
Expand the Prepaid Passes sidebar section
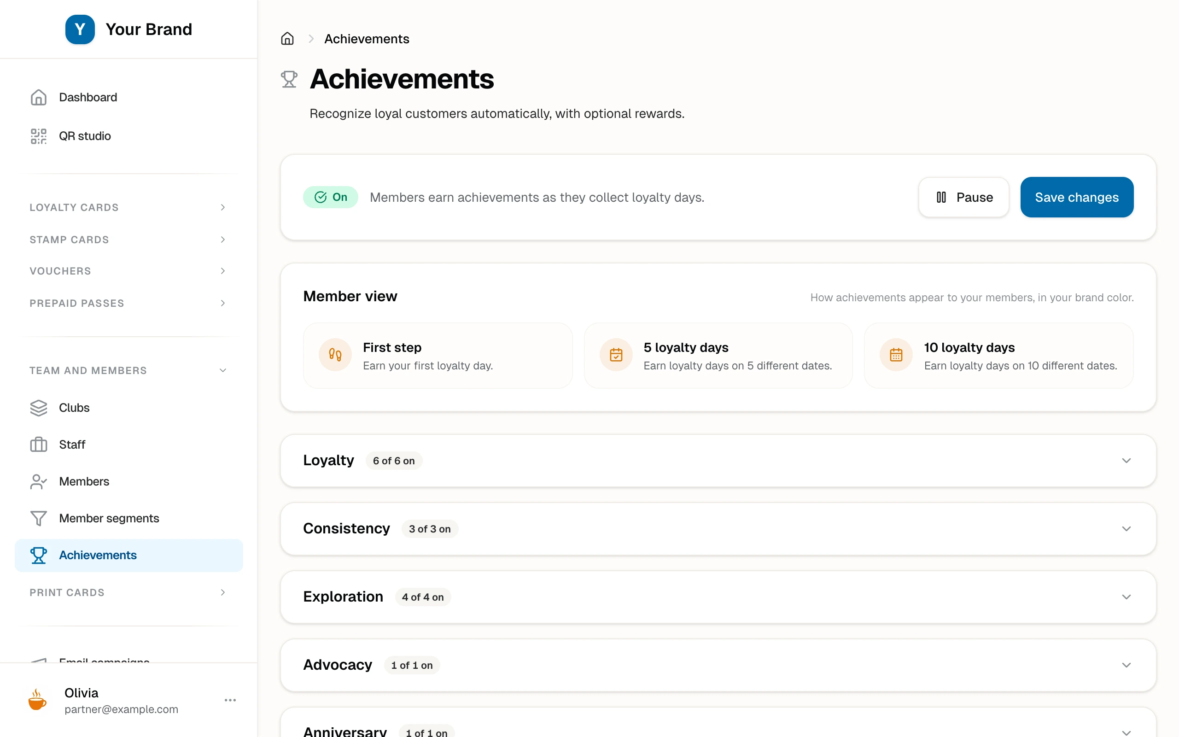point(128,303)
